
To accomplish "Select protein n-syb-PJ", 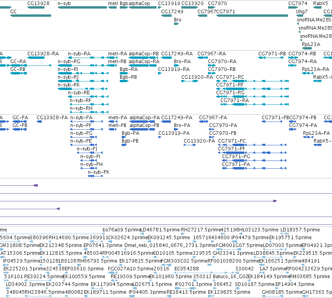I will [87, 149].
